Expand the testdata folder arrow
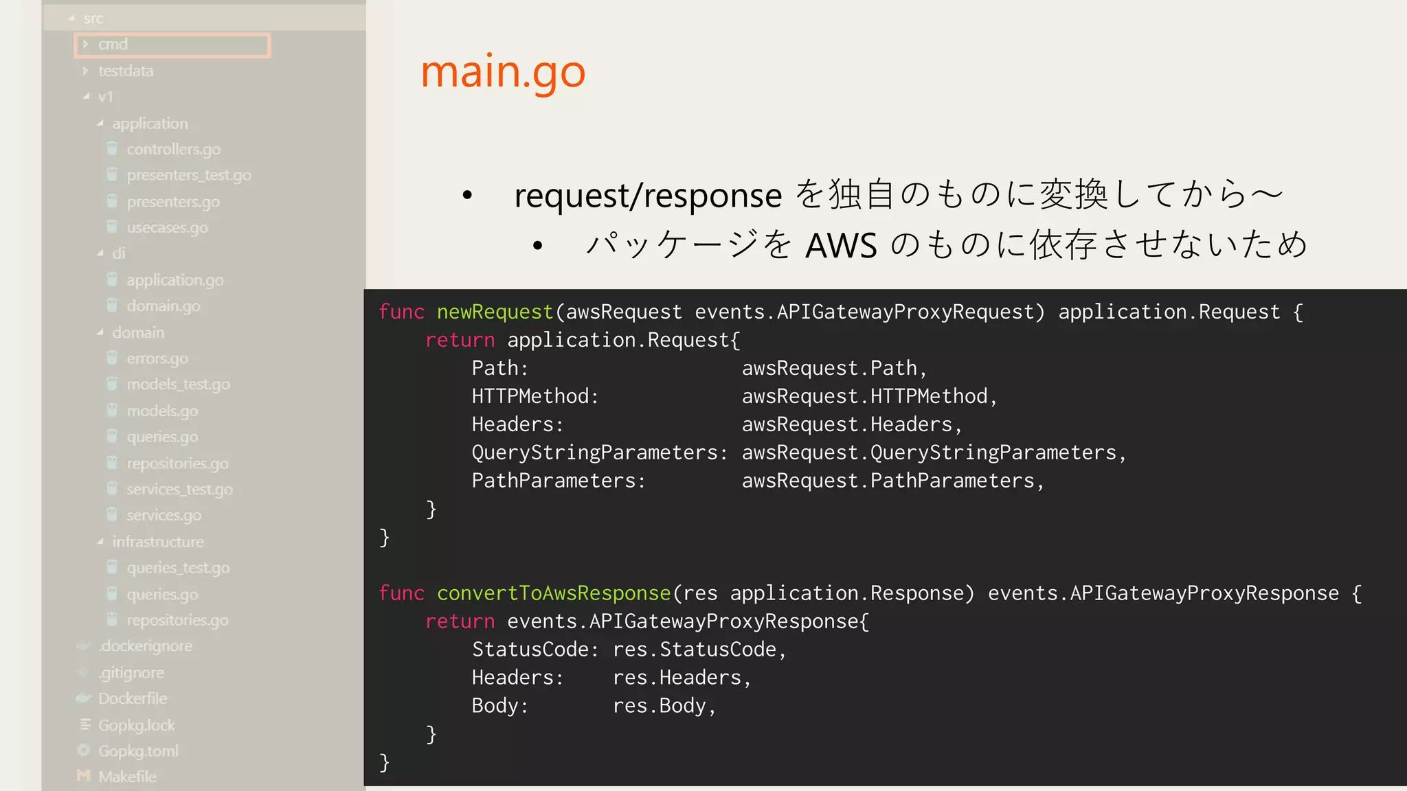1407x791 pixels. point(86,71)
